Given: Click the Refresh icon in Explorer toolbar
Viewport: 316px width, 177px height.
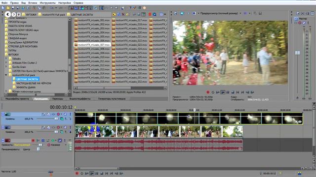Looking at the screenshot, I should click(118, 14).
